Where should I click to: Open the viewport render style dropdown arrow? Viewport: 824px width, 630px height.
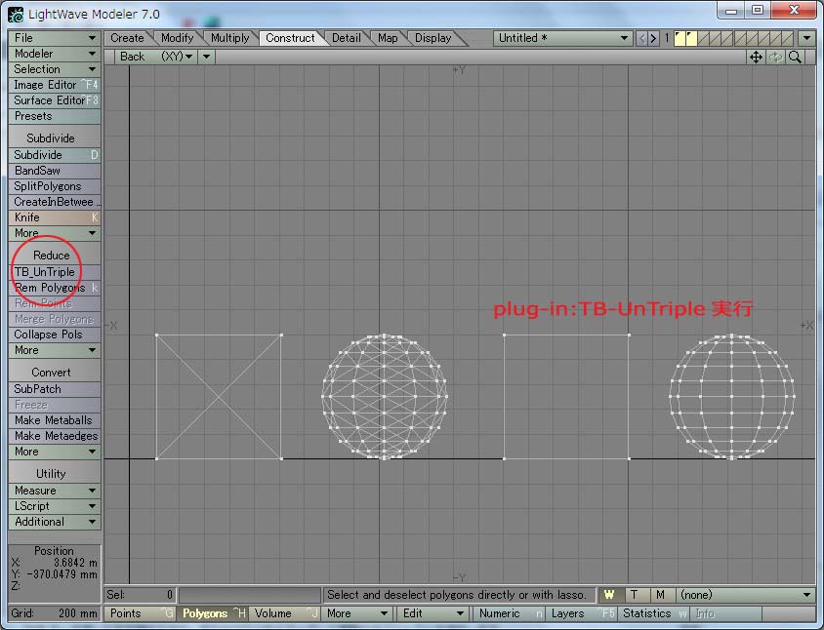pyautogui.click(x=207, y=57)
